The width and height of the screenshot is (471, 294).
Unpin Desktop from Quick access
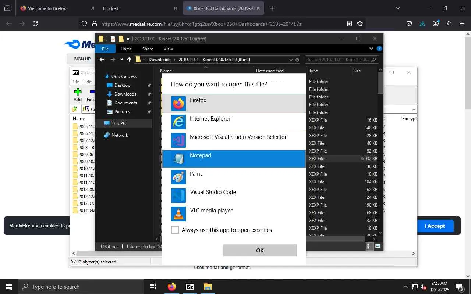click(149, 85)
